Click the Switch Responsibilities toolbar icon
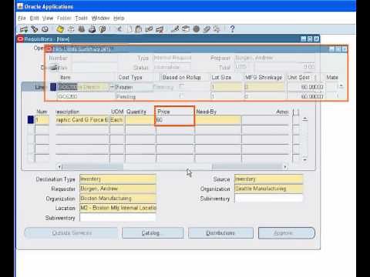370x277 pixels. (82, 29)
